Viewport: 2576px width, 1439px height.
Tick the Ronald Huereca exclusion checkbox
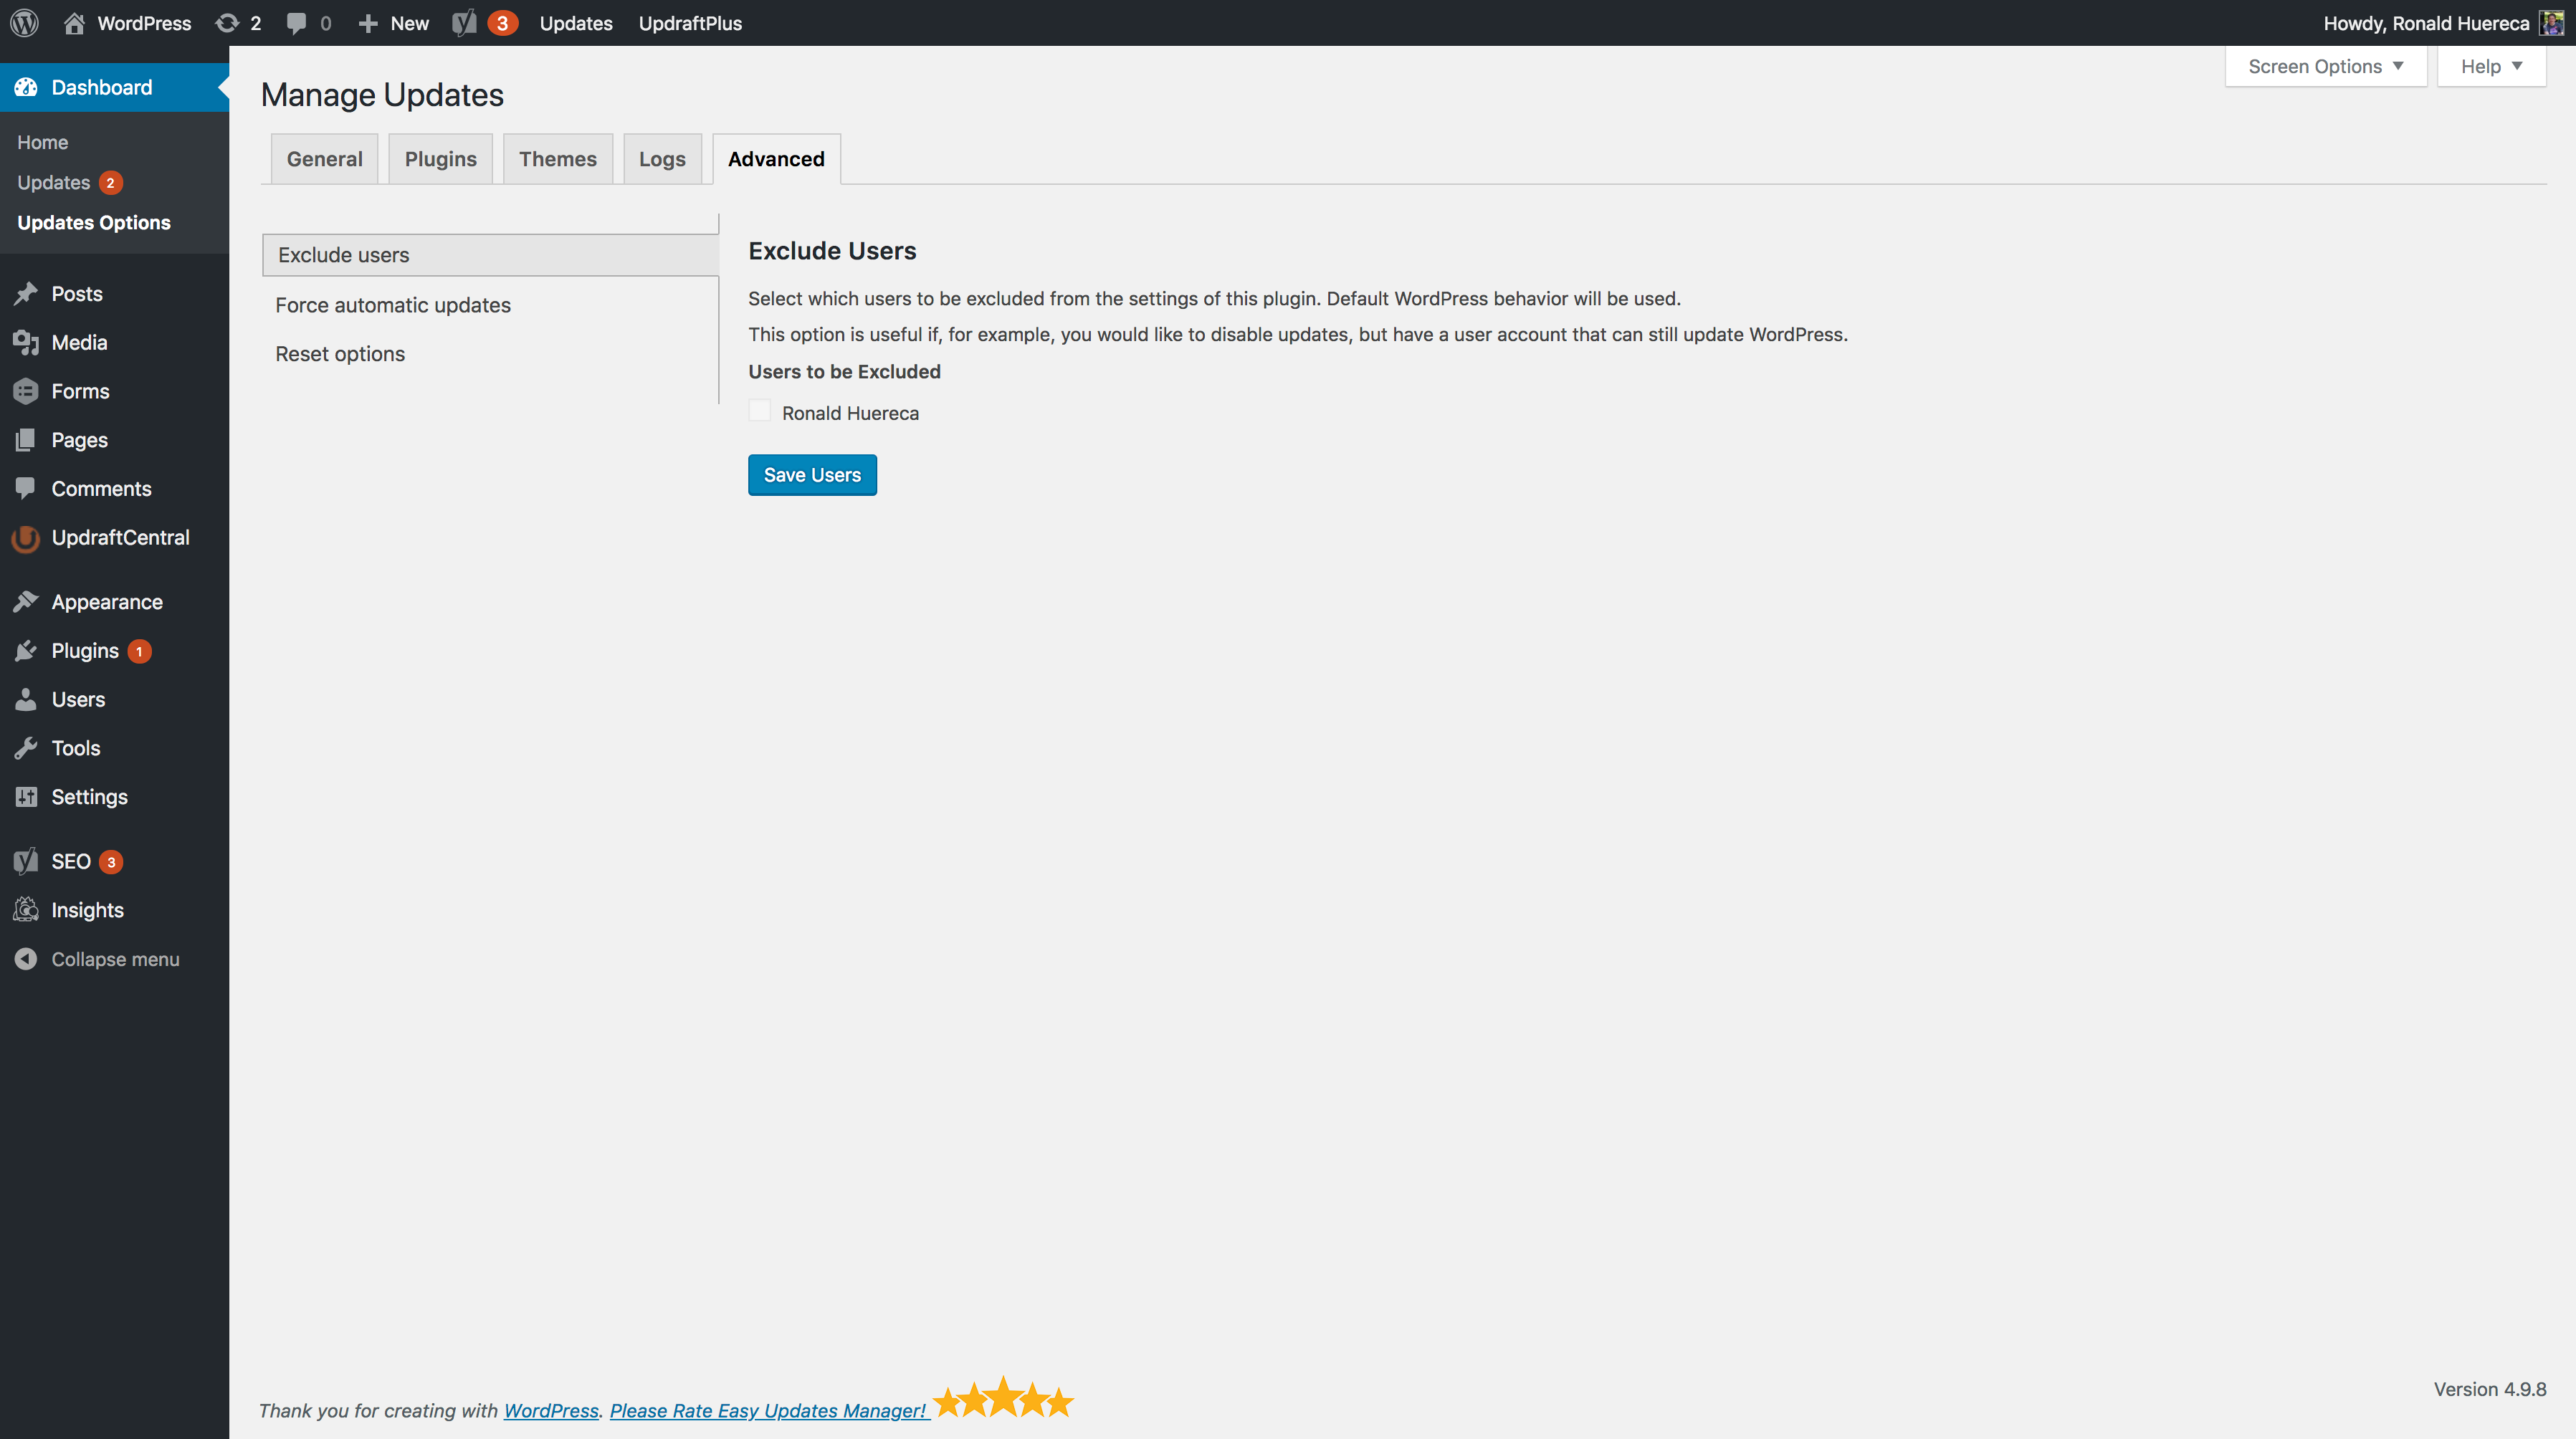(760, 411)
